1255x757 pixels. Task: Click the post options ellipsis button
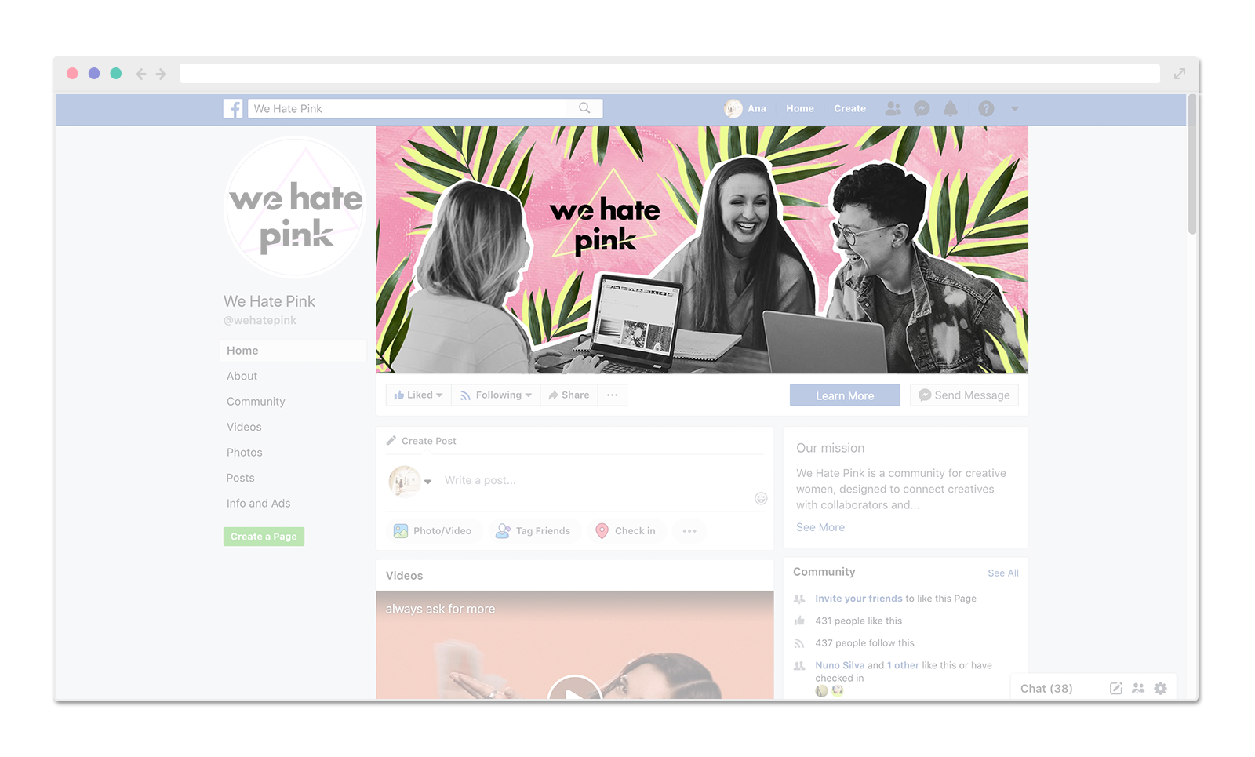pyautogui.click(x=689, y=531)
